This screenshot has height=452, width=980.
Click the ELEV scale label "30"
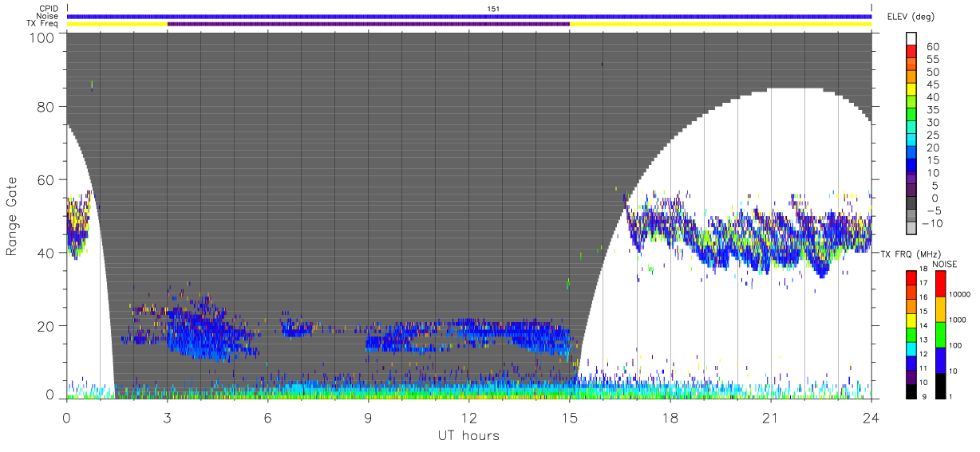931,123
